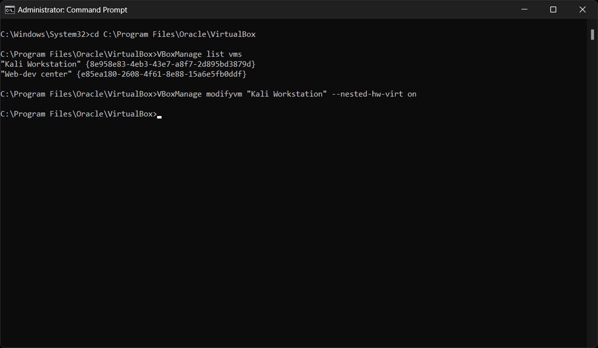Image resolution: width=598 pixels, height=348 pixels.
Task: Click the current C:\Program Files\Oracle\VirtualBox prompt
Action: coord(79,114)
